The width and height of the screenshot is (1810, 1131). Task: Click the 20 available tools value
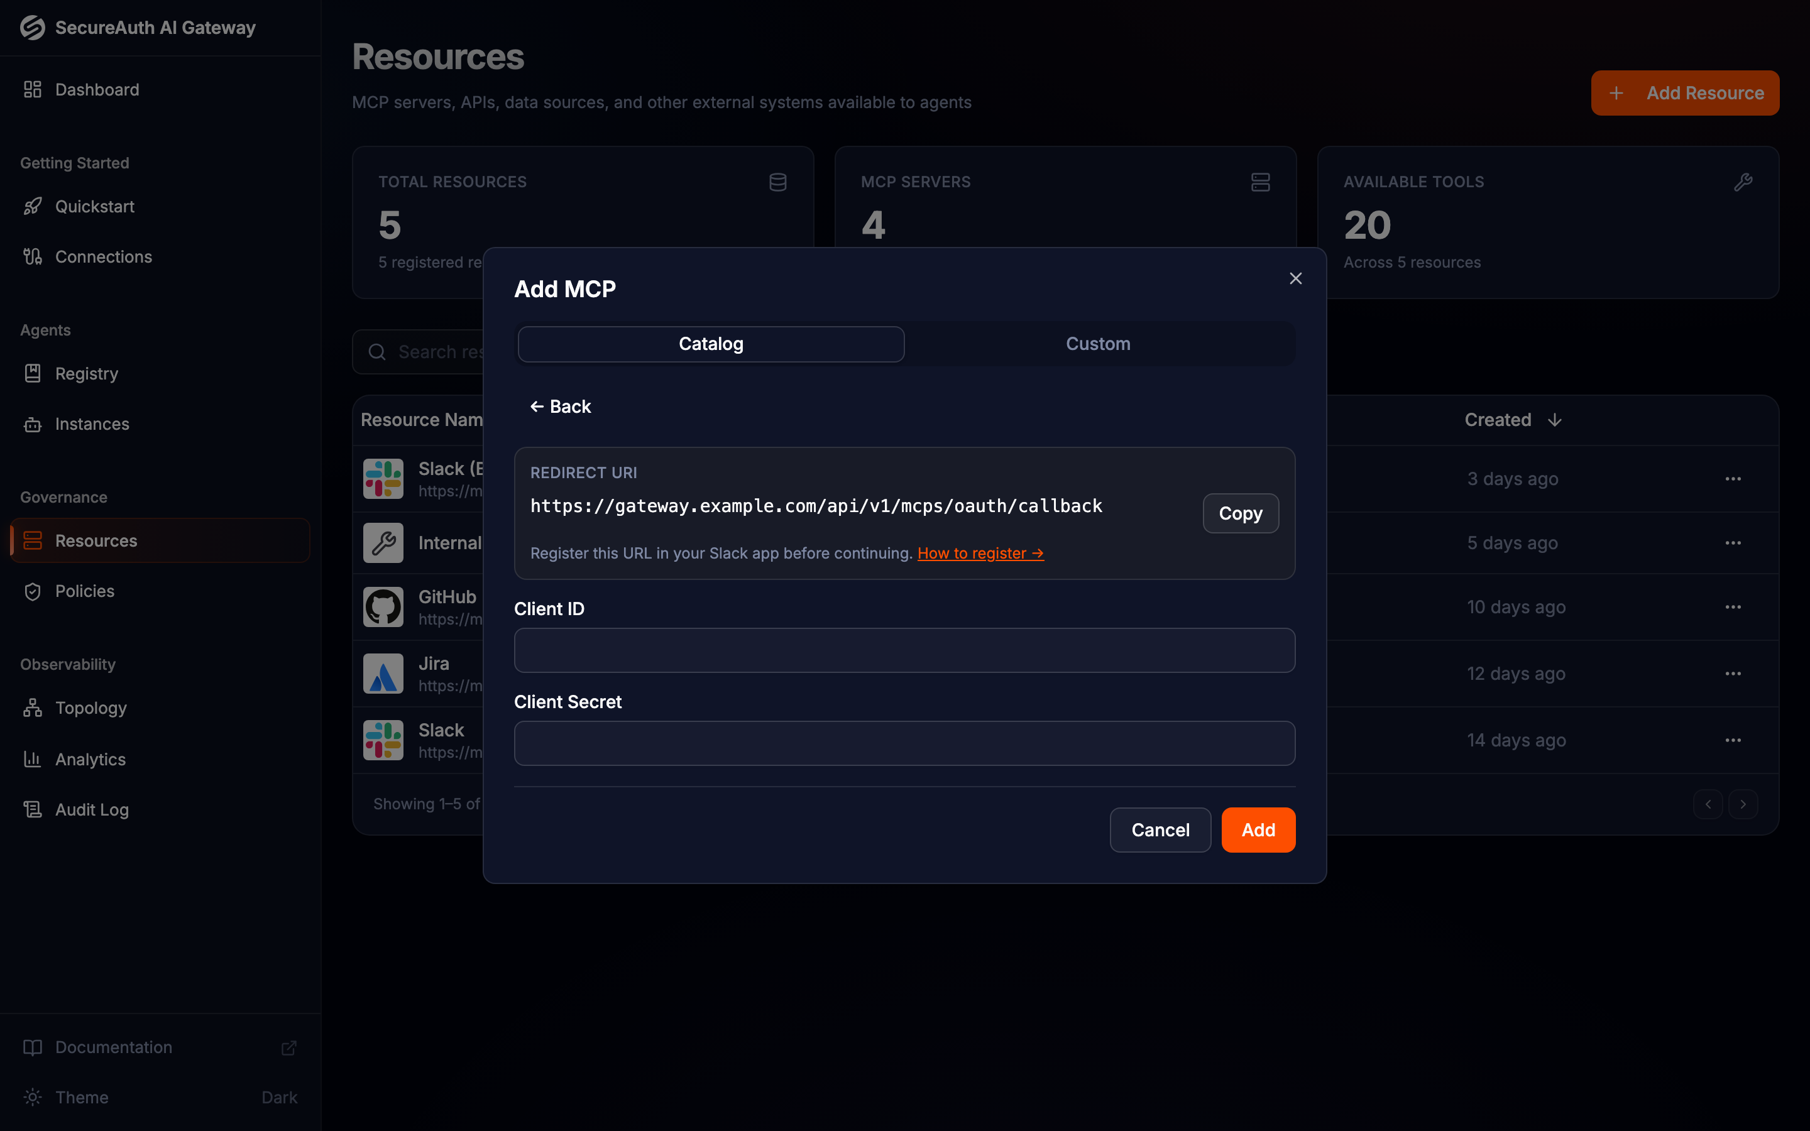tap(1366, 225)
